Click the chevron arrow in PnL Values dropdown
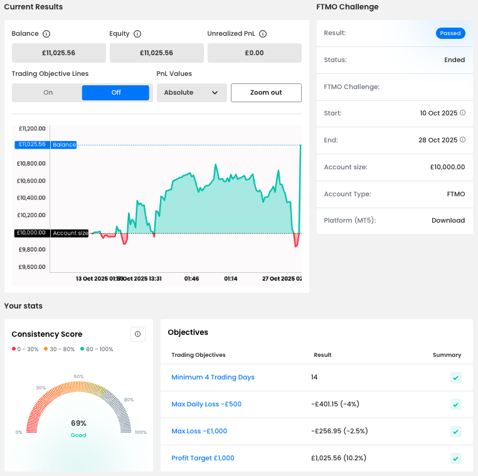478x476 pixels. tap(215, 93)
